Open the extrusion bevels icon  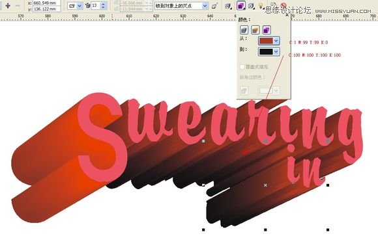pos(251,6)
